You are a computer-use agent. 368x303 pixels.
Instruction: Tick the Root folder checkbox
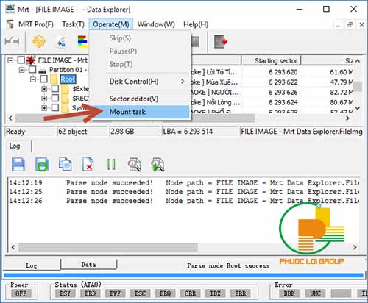click(x=43, y=79)
